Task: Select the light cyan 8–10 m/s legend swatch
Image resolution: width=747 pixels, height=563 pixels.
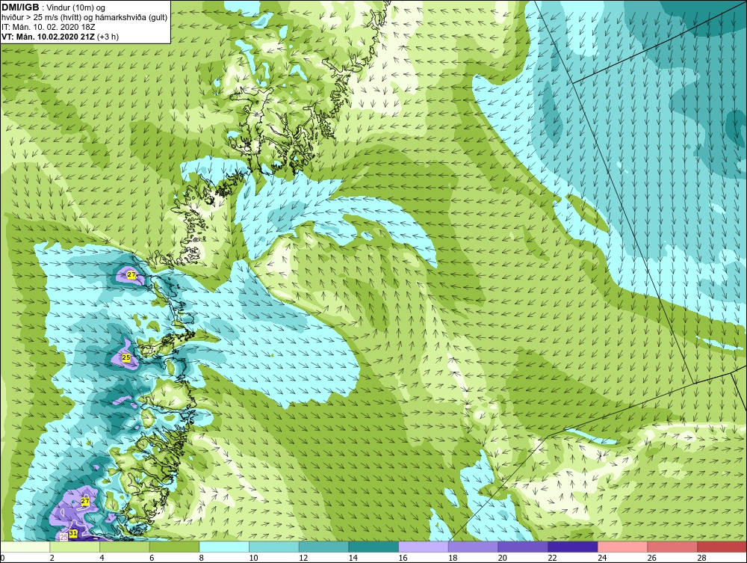Action: pyautogui.click(x=224, y=547)
